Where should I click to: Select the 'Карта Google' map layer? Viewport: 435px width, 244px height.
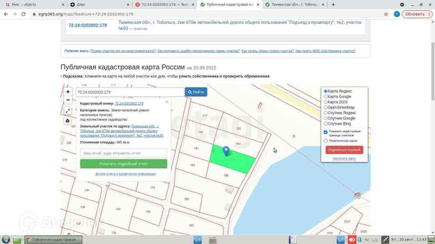(x=326, y=97)
